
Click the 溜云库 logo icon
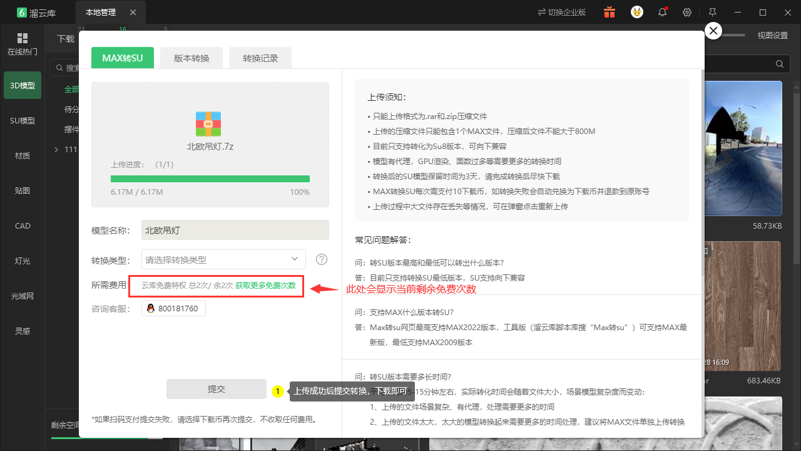[x=22, y=12]
